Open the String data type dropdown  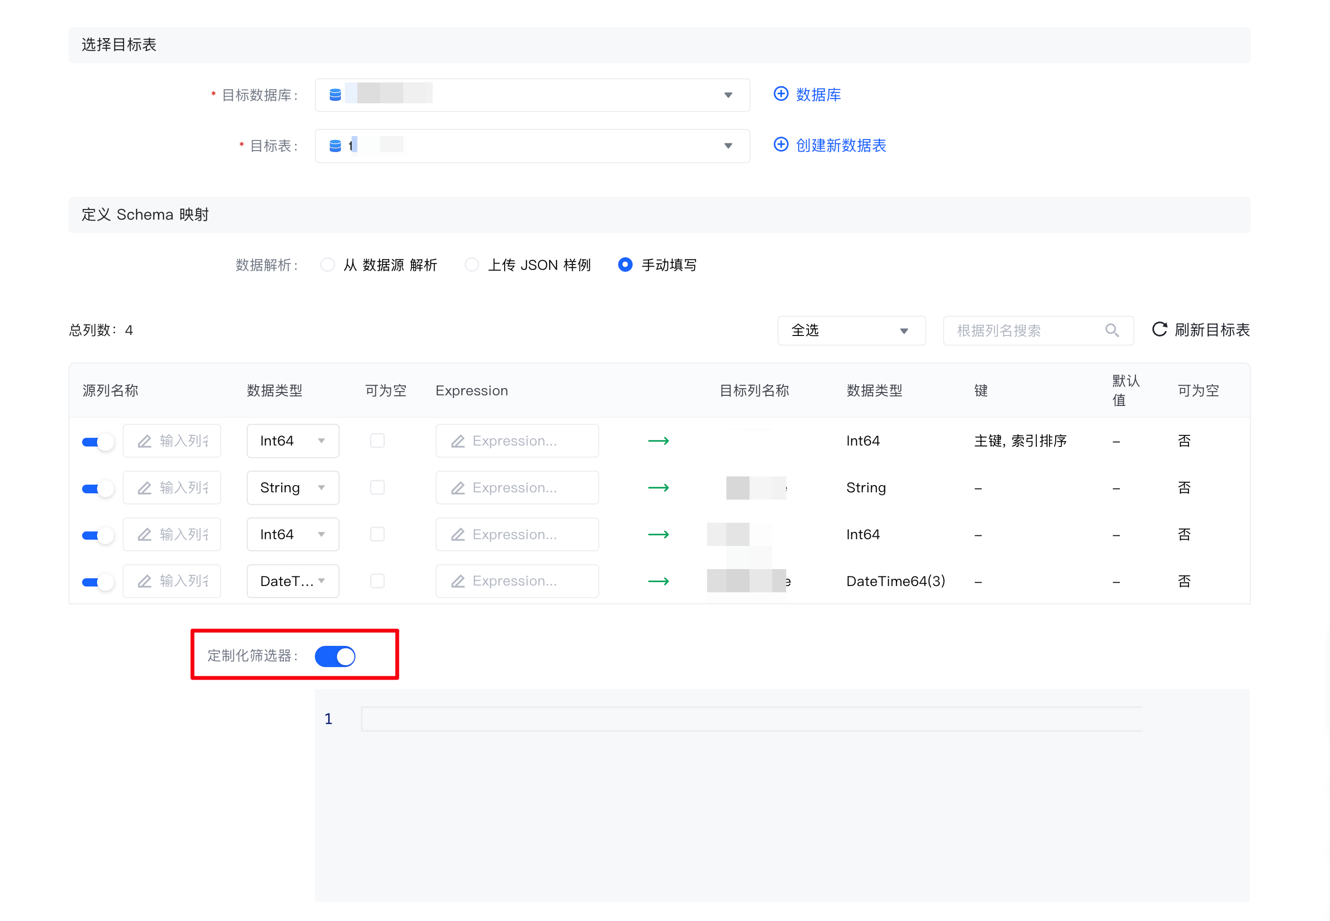pos(293,488)
